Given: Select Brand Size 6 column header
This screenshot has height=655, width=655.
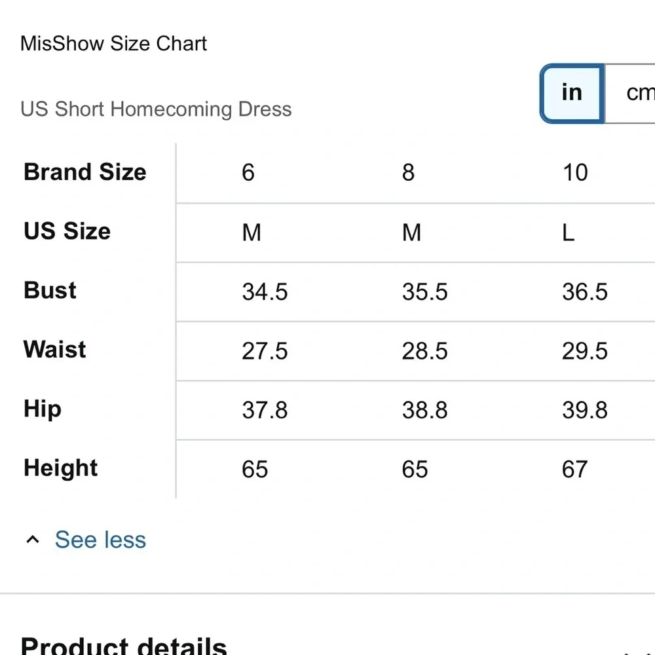Looking at the screenshot, I should point(248,172).
